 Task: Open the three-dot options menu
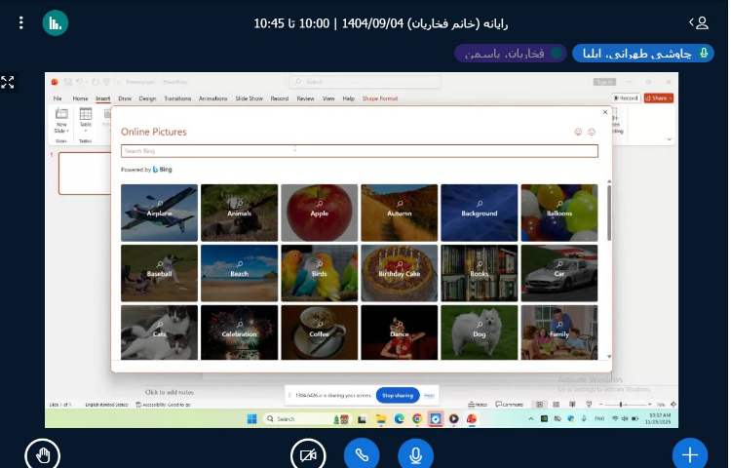[21, 22]
